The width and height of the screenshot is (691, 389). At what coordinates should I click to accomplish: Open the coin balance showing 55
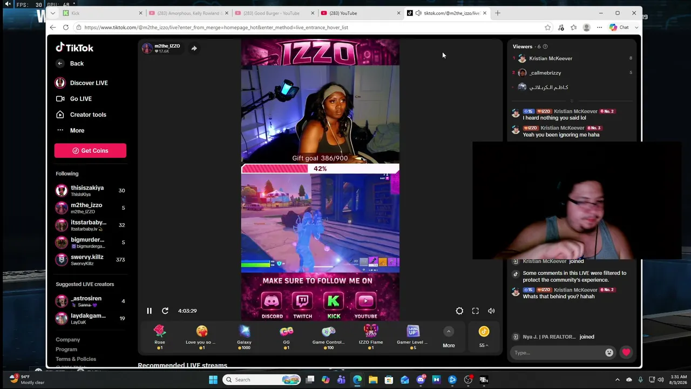pyautogui.click(x=484, y=337)
